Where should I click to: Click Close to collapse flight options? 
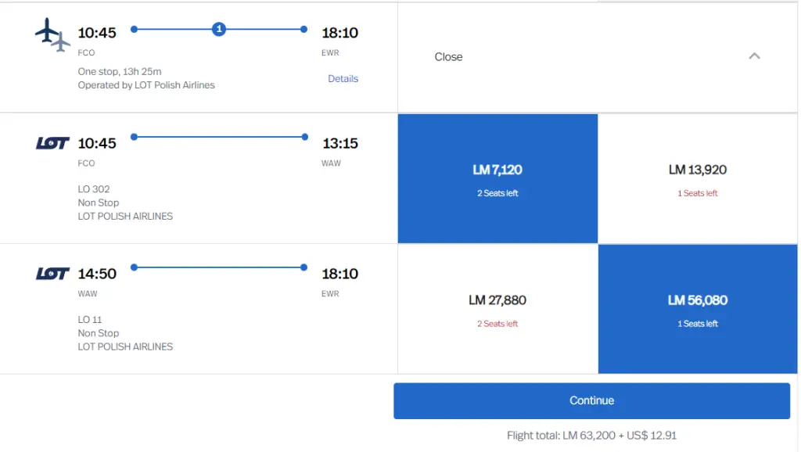click(448, 57)
